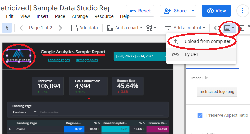Open the View menu in menu bar

(x=25, y=16)
